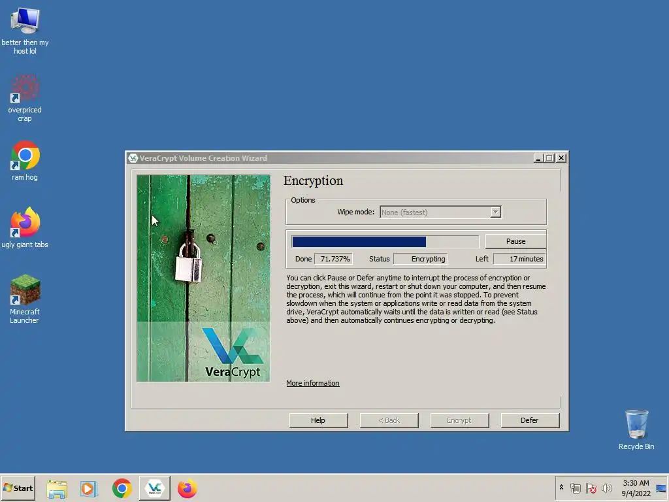The height and width of the screenshot is (502, 669).
Task: Open the More information link
Action: tap(313, 383)
